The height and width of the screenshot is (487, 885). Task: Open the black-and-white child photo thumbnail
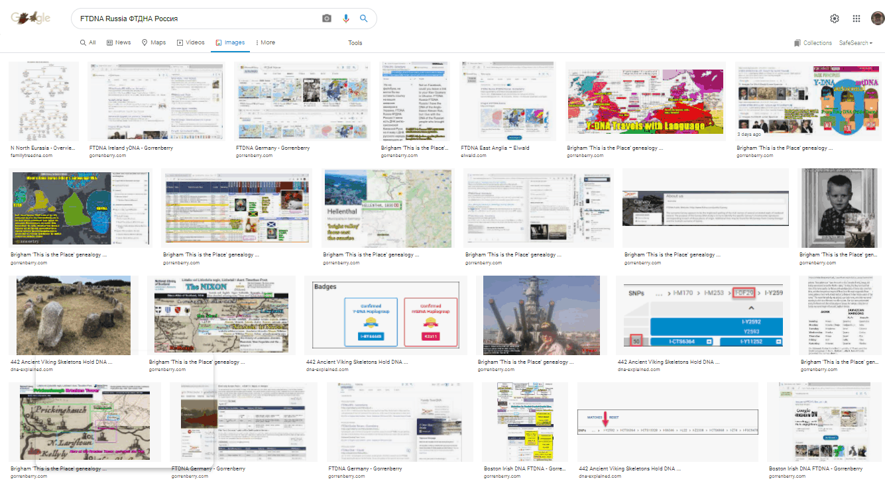click(x=839, y=208)
